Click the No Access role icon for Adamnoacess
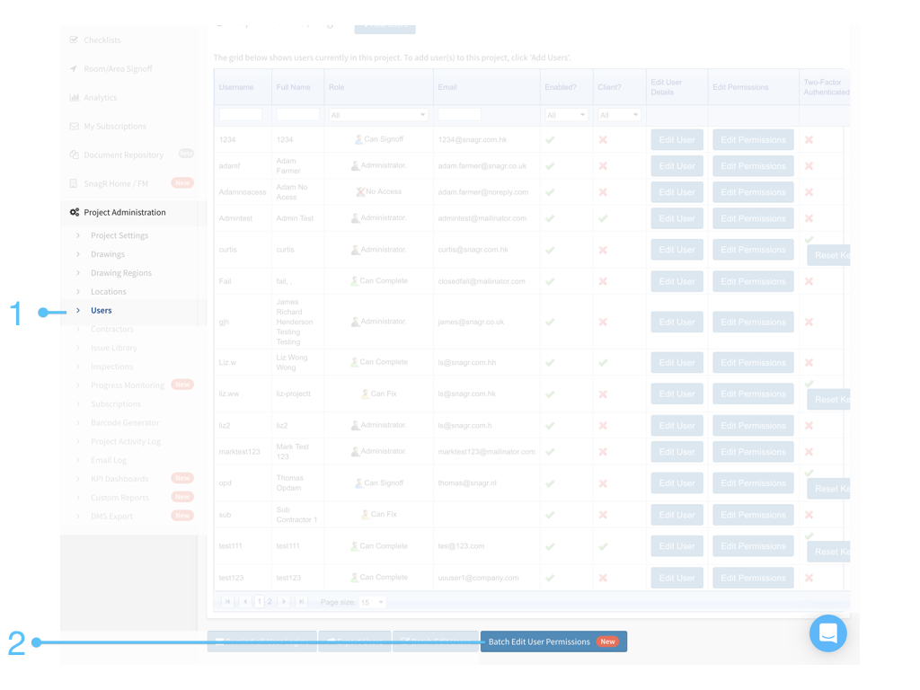920x690 pixels. pyautogui.click(x=360, y=192)
